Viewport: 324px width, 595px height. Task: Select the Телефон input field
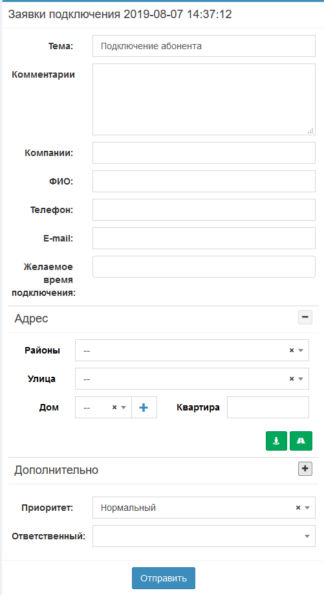point(204,210)
